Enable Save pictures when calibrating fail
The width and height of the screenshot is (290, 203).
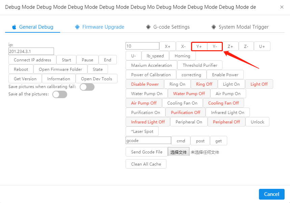[87, 87]
